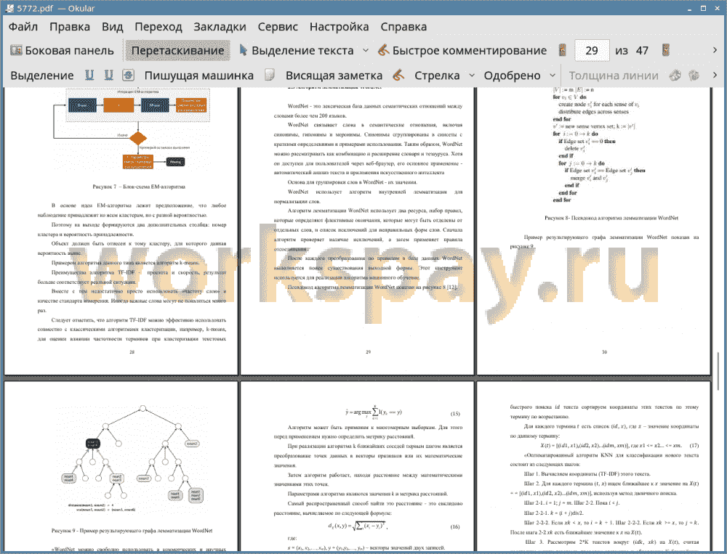The image size is (727, 554).
Task: Select the Висящая заметка annotation label
Action: tap(334, 76)
